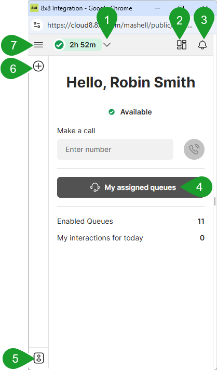Close the 8x8 Integration Chrome window
The height and width of the screenshot is (370, 217).
click(x=205, y=8)
